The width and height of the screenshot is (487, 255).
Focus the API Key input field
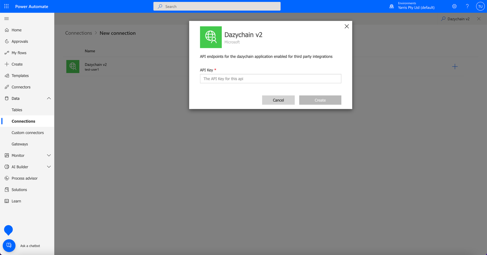point(270,78)
